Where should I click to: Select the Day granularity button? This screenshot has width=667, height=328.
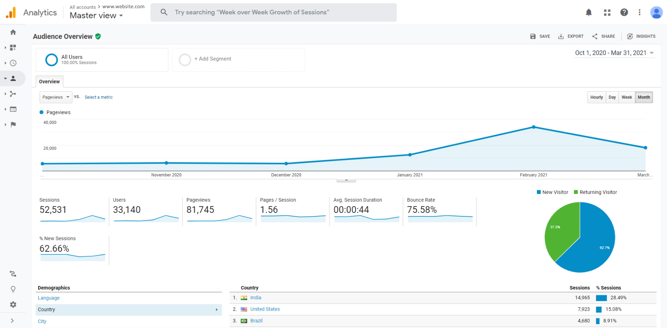[x=612, y=97]
